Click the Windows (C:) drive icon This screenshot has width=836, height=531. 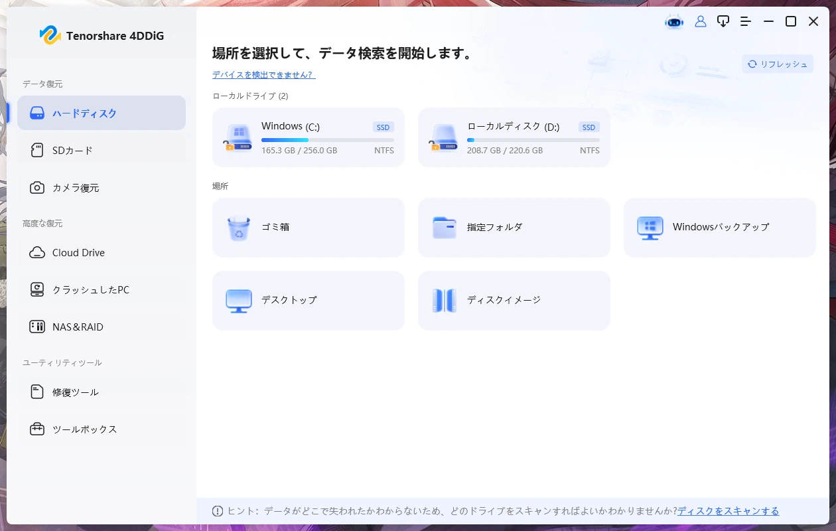coord(238,137)
